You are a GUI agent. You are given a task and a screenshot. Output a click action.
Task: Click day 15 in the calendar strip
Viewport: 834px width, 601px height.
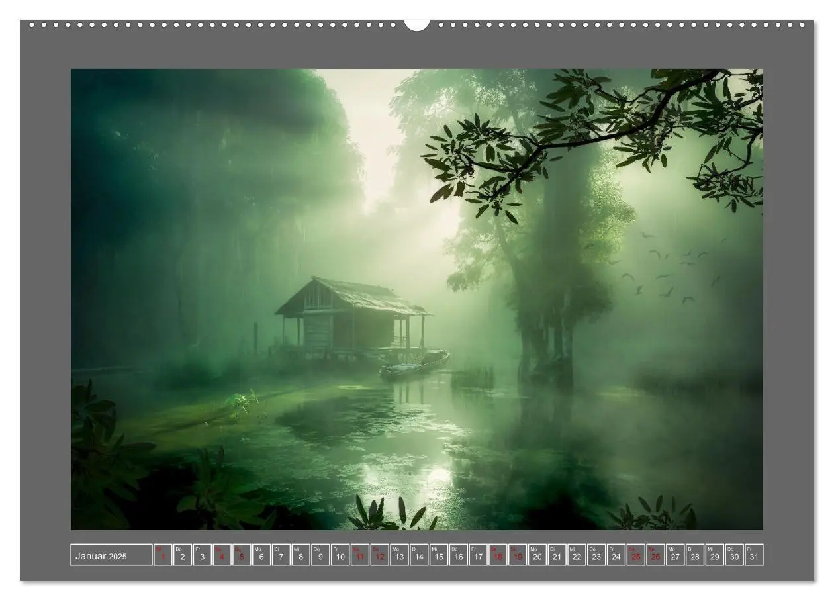point(439,555)
